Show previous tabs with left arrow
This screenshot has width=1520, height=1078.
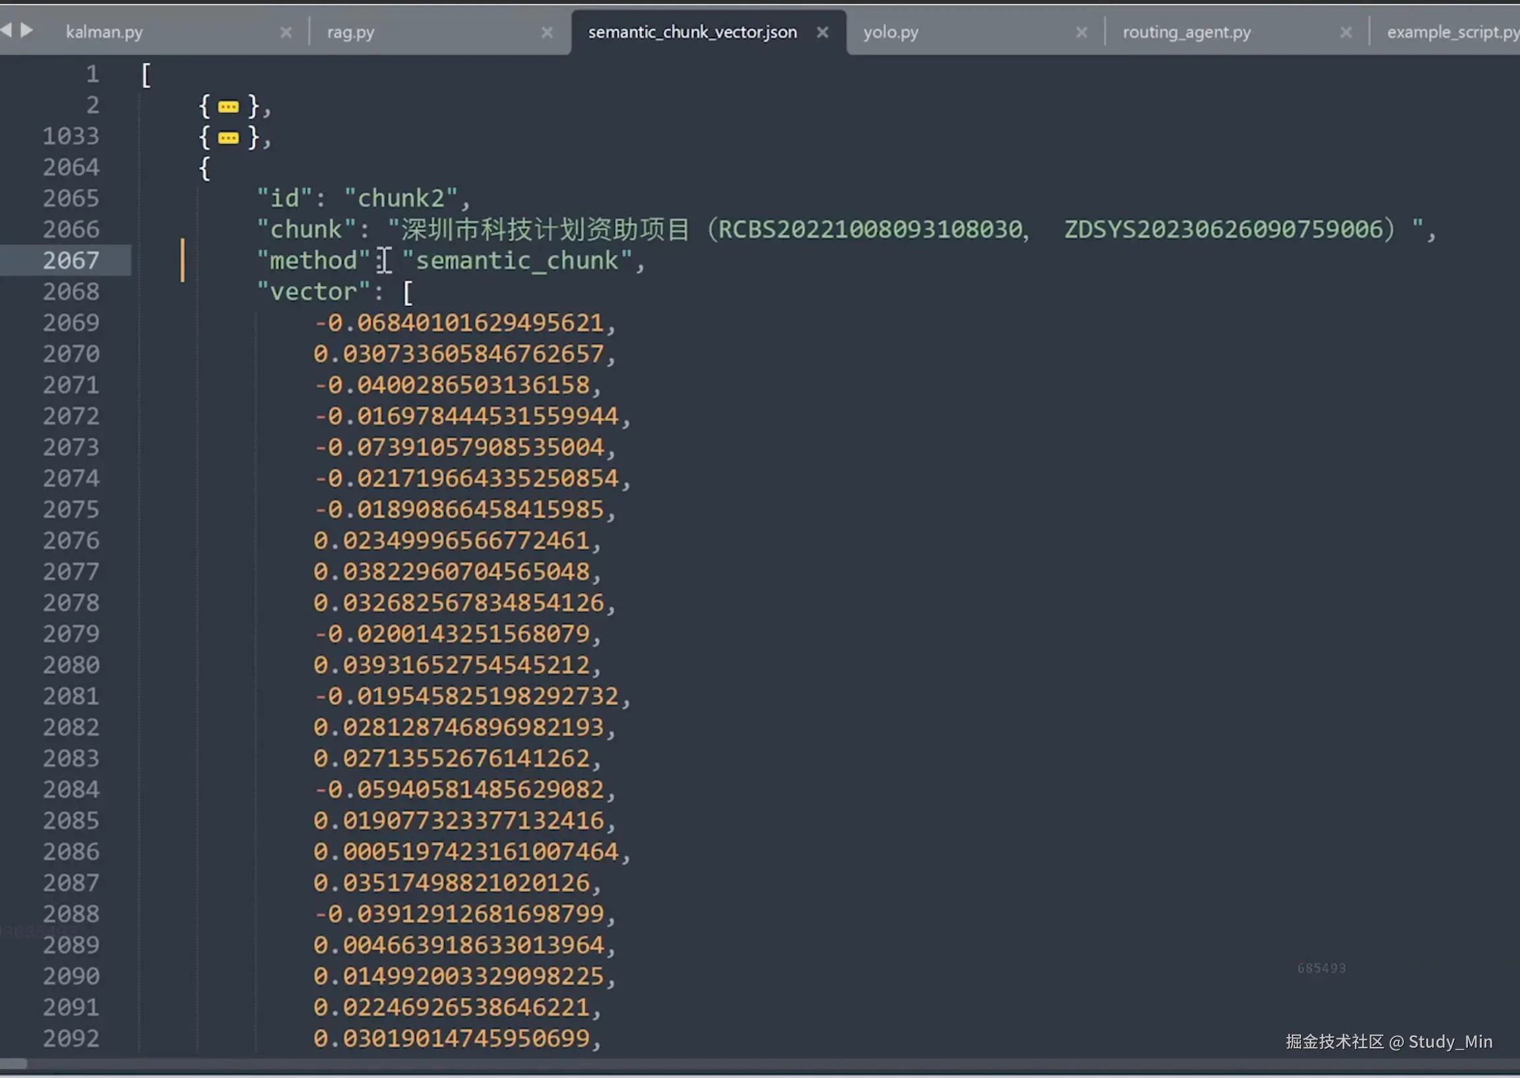click(x=6, y=30)
